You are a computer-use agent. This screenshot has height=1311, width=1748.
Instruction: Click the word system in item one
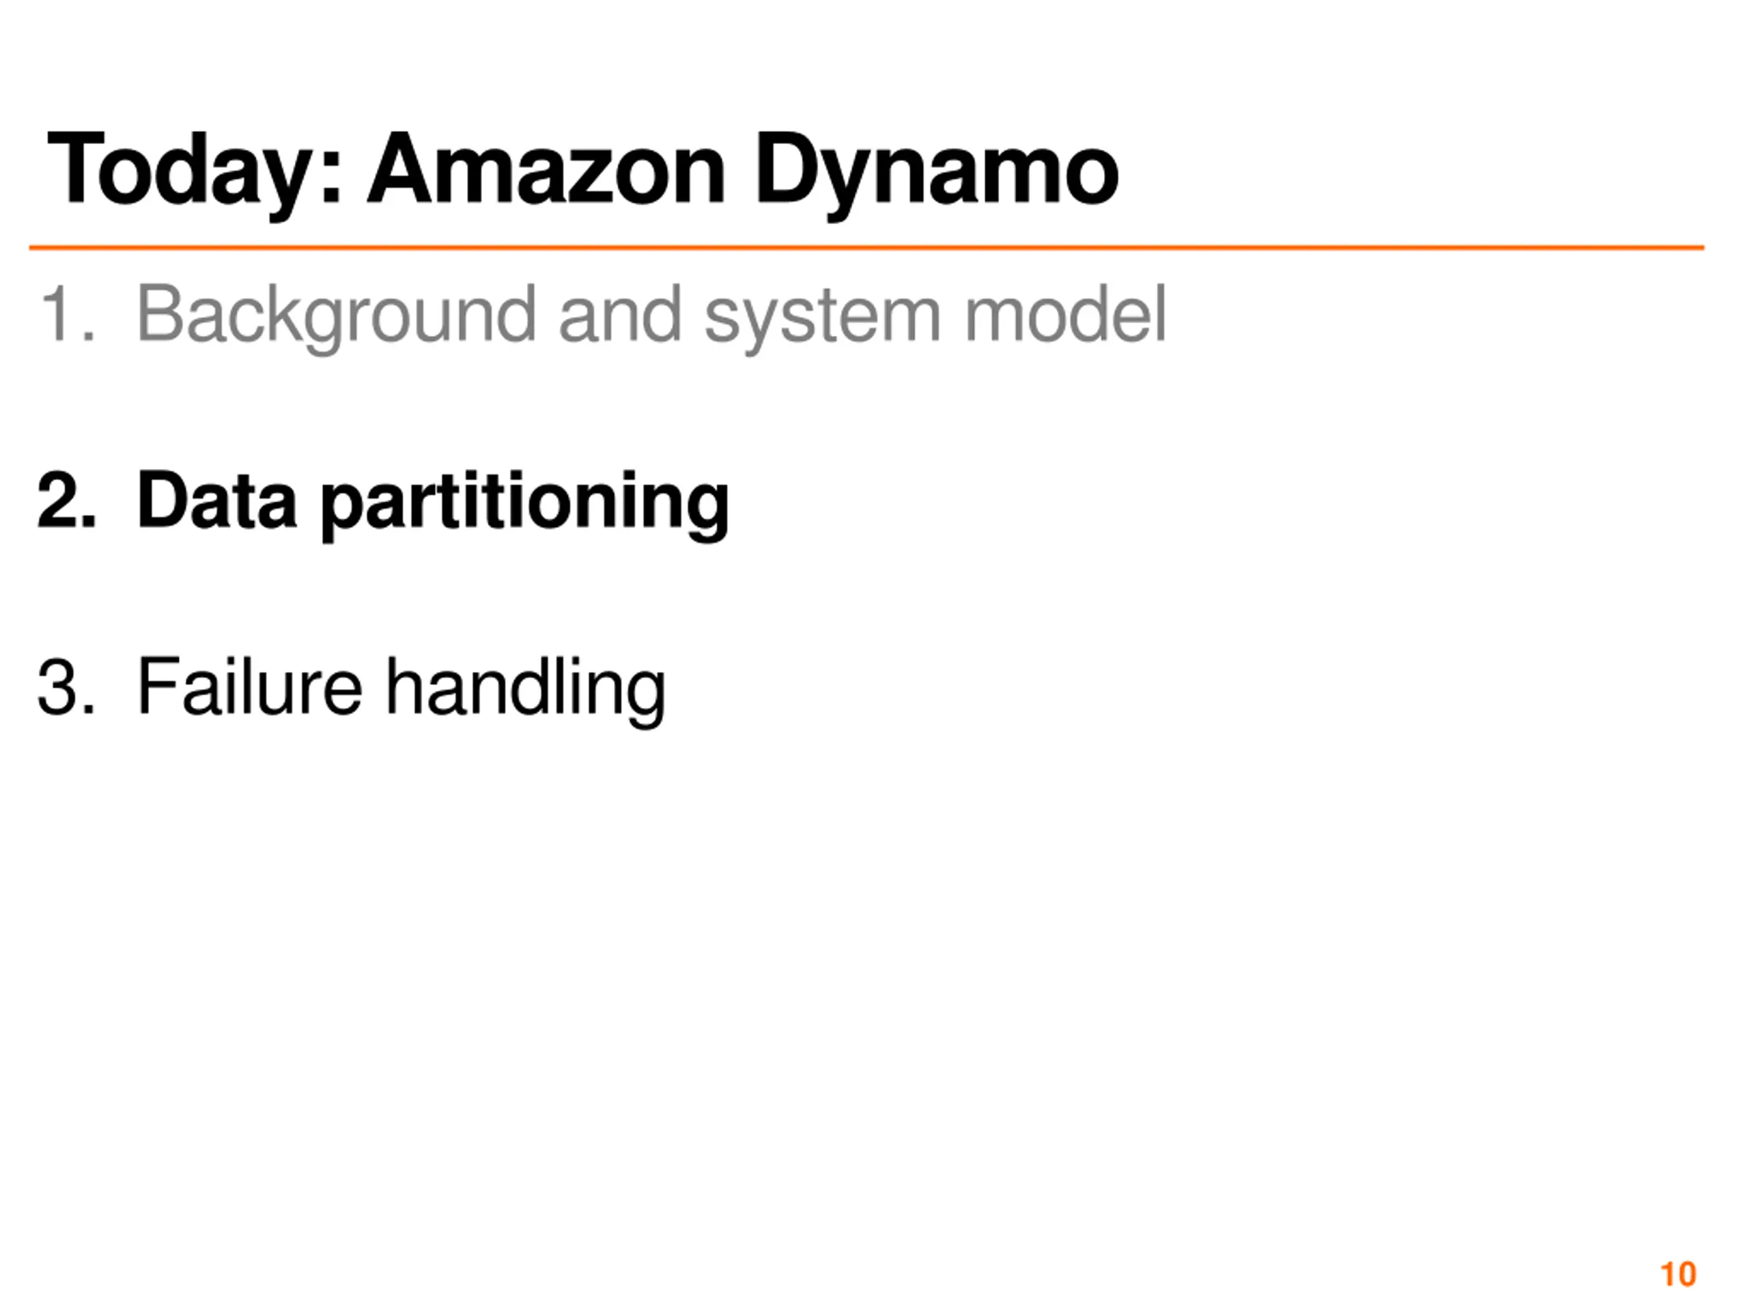[822, 315]
